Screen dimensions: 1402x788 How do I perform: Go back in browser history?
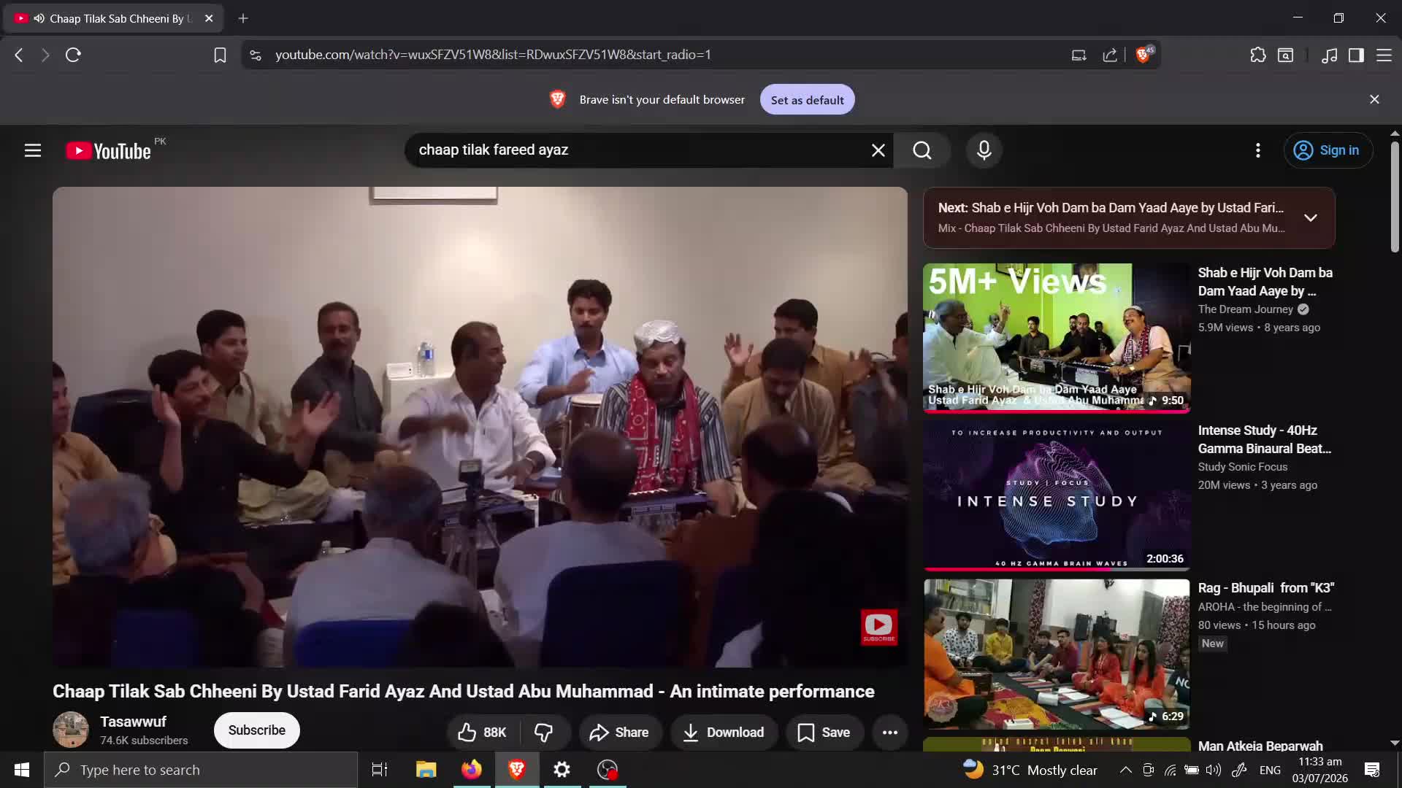[19, 55]
